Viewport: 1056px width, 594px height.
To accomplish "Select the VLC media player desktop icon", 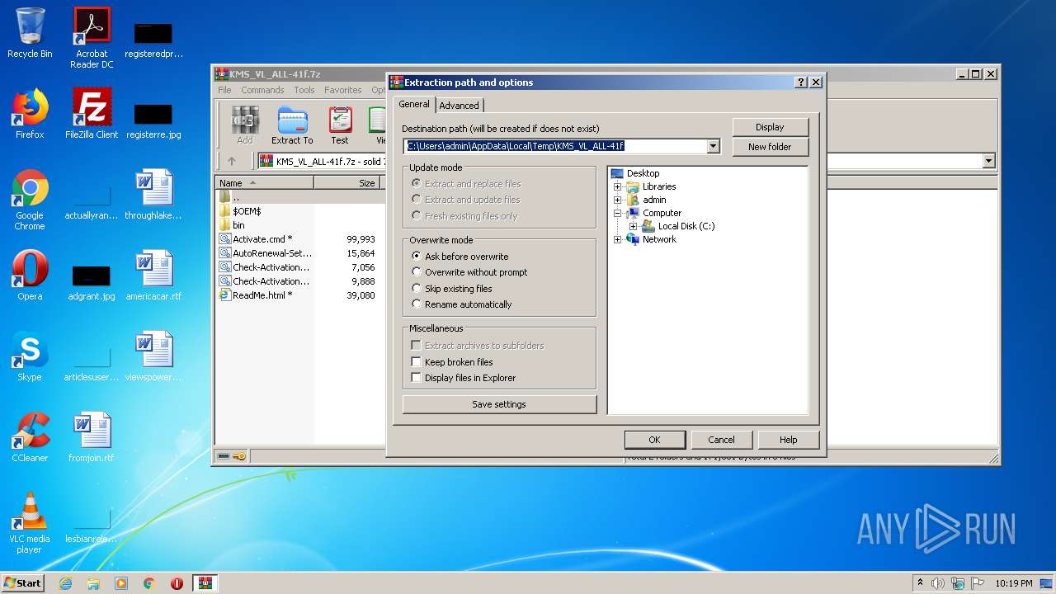I will coord(30,523).
